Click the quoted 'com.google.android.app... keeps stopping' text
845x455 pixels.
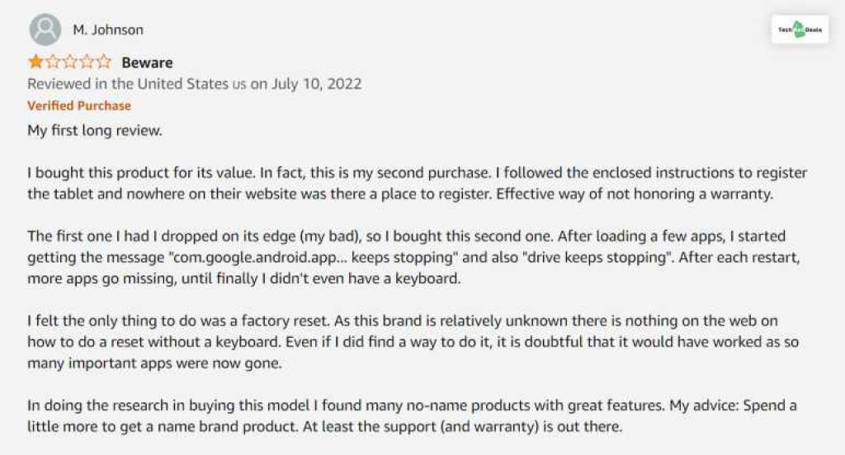(x=313, y=257)
